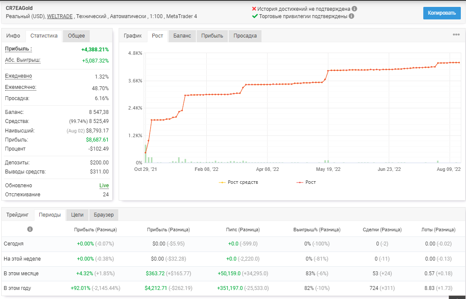Click the balance value 8 547,38

coord(99,112)
